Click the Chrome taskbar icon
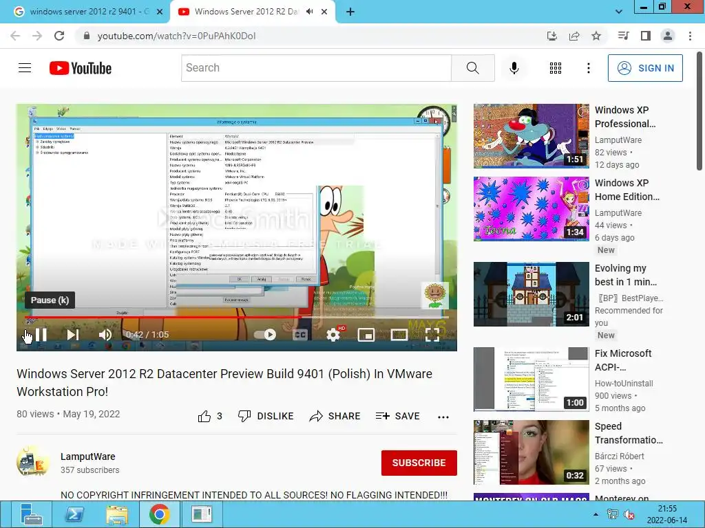705x528 pixels. point(159,514)
